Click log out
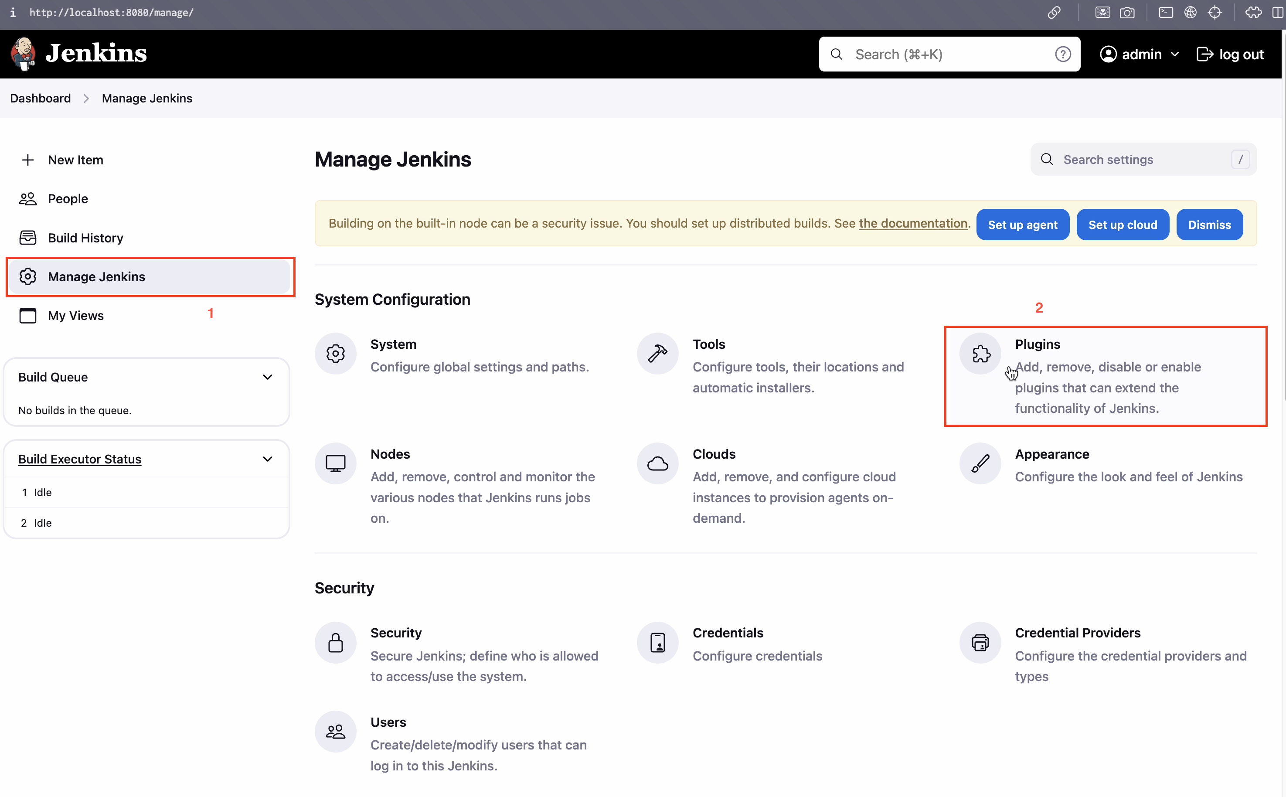1286x797 pixels. 1230,54
